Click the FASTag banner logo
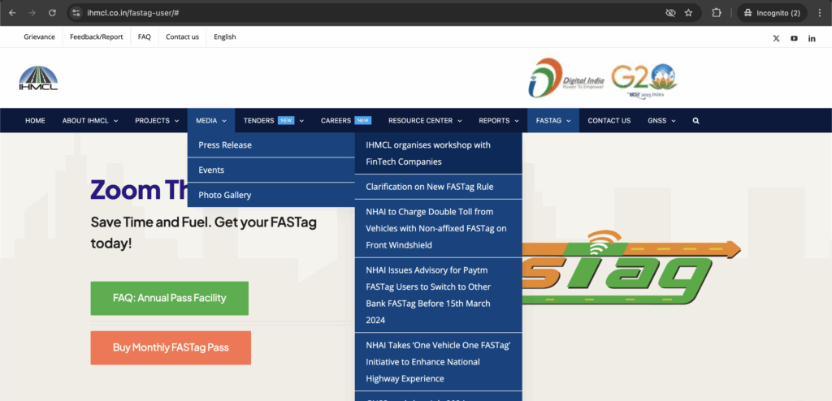The image size is (832, 401). click(631, 268)
